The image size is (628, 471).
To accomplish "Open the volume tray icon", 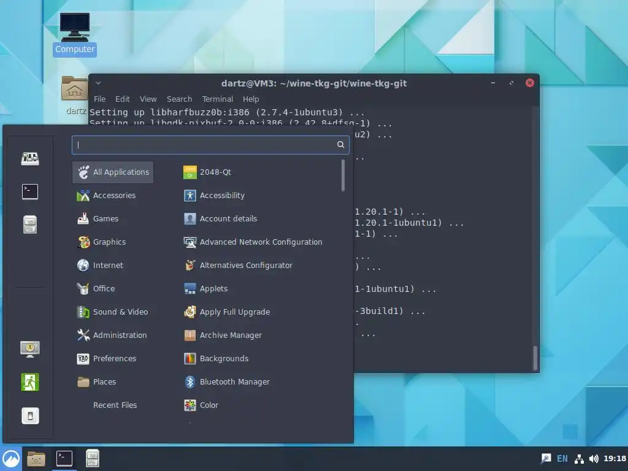I will click(594, 459).
